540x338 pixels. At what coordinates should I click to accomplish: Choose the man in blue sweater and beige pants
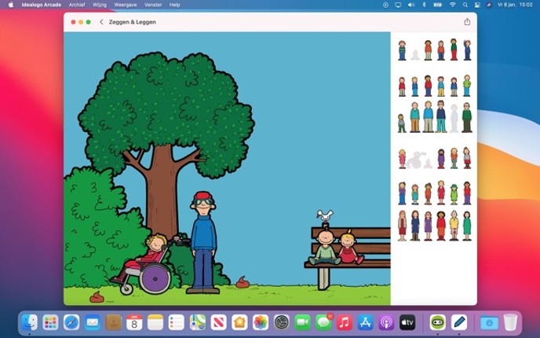(428, 117)
